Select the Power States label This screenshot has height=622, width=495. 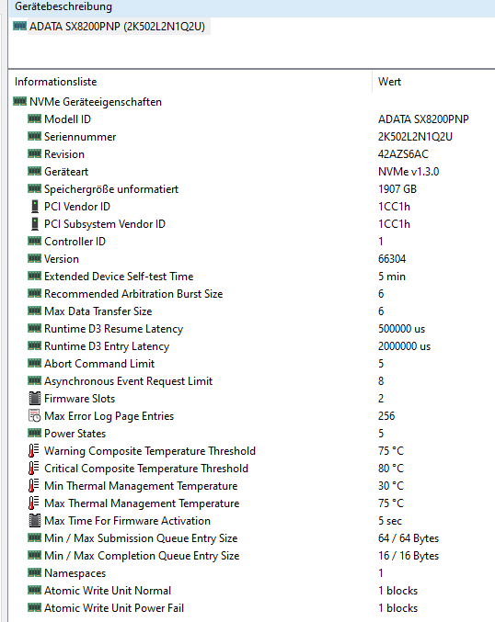pyautogui.click(x=75, y=434)
